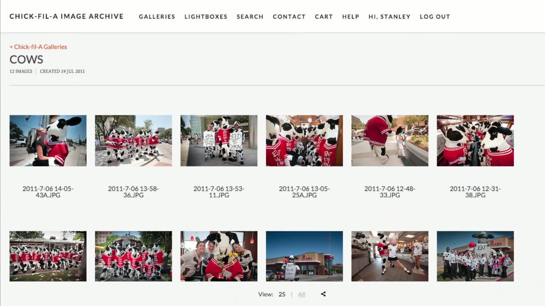Click filename 2011-7-06 14-05-43A.JPG
This screenshot has width=545, height=306.
click(x=48, y=192)
